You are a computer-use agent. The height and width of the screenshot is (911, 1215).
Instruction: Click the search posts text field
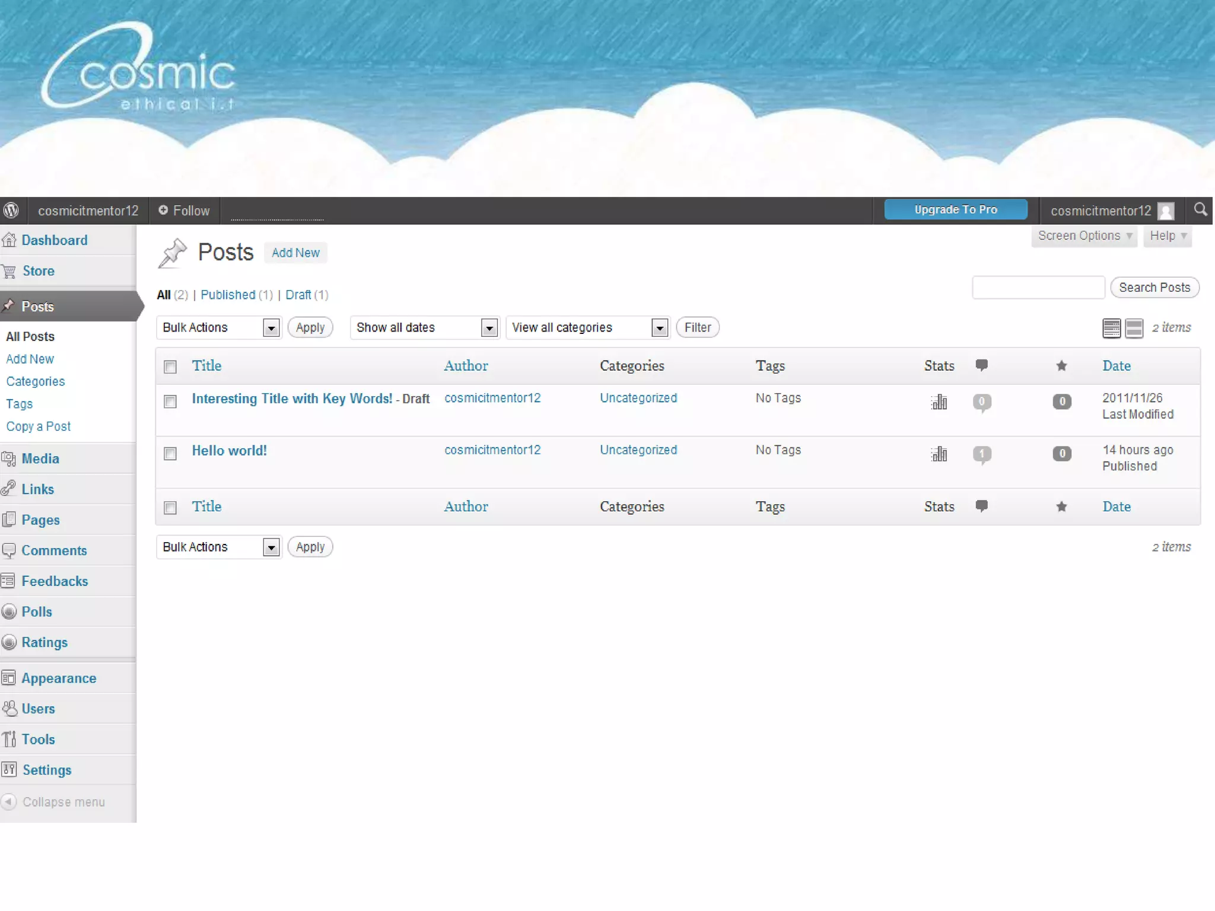1038,288
